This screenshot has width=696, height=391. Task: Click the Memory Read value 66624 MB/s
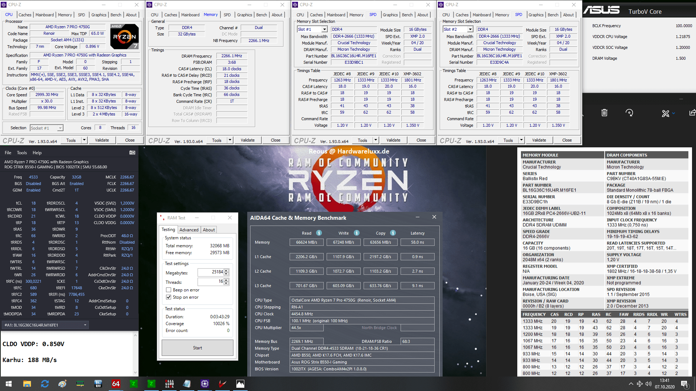pos(307,242)
